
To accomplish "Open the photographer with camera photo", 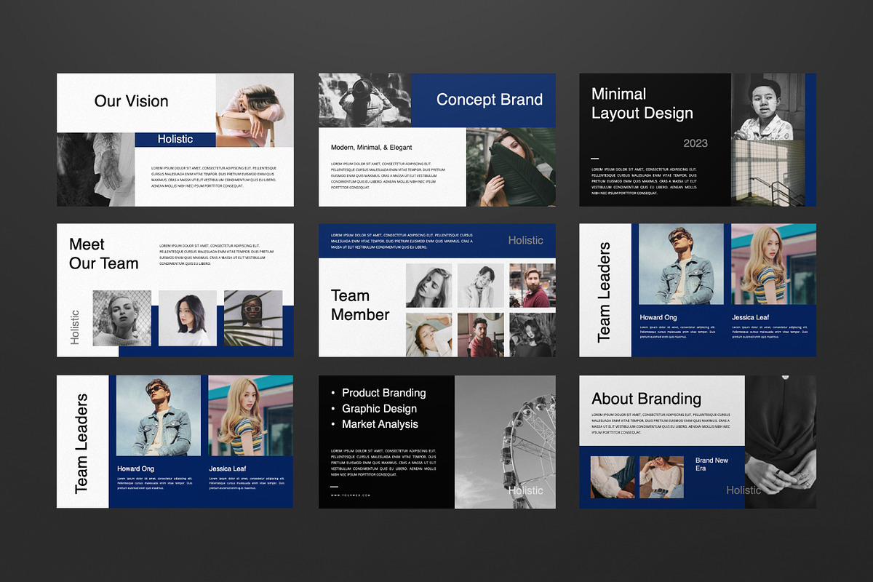I will tap(365, 100).
